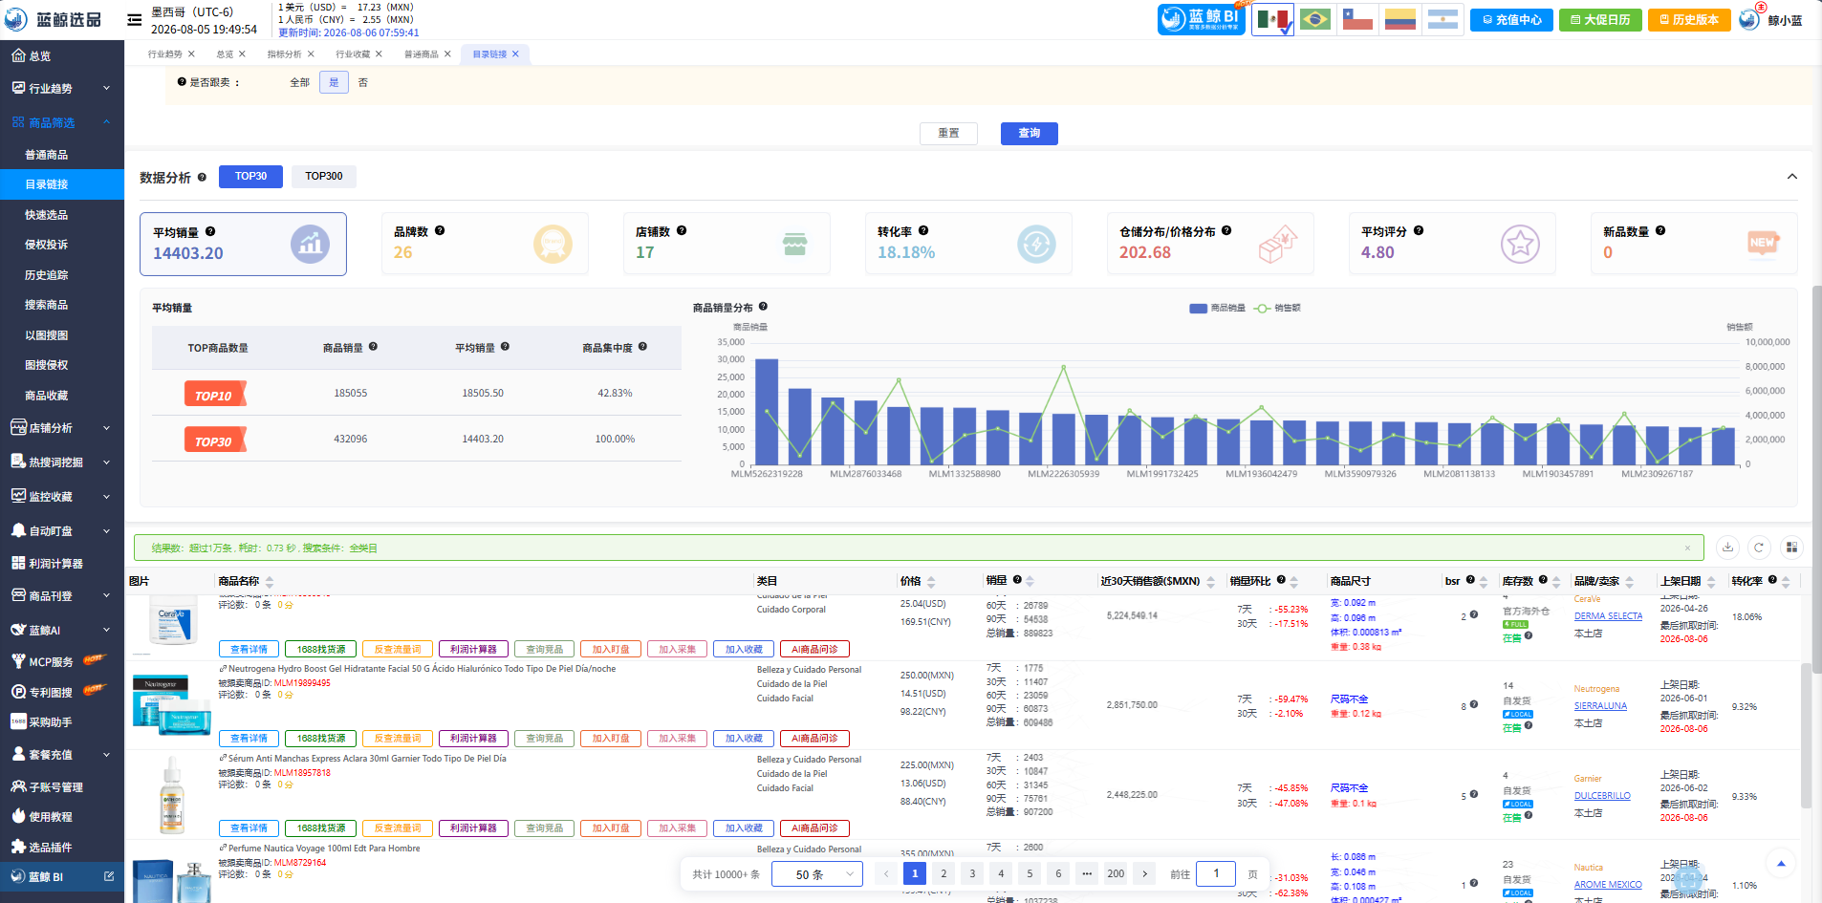Viewport: 1822px width, 903px height.
Task: Select the Colombia flag site icon
Action: click(x=1399, y=19)
